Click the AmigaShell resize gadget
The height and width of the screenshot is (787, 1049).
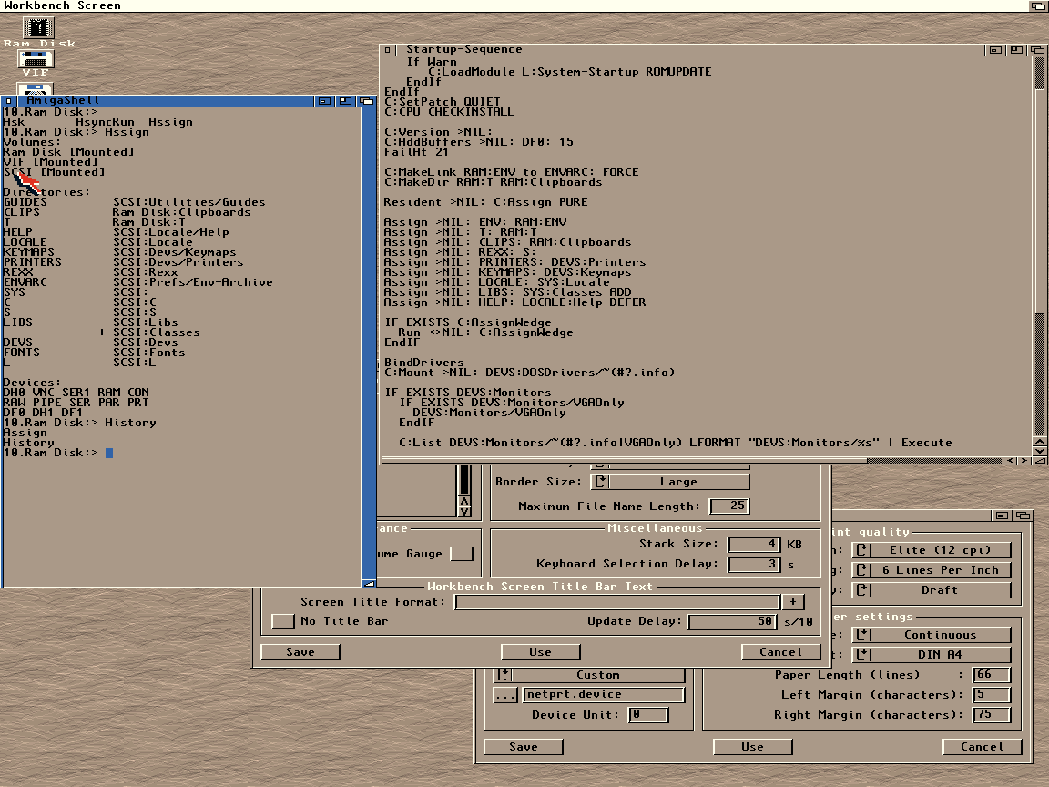click(x=369, y=583)
